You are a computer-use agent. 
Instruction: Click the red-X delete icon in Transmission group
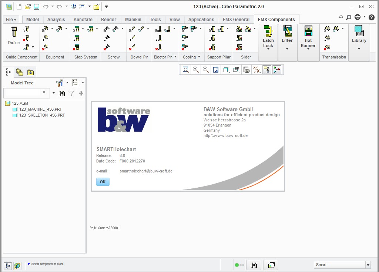click(327, 47)
